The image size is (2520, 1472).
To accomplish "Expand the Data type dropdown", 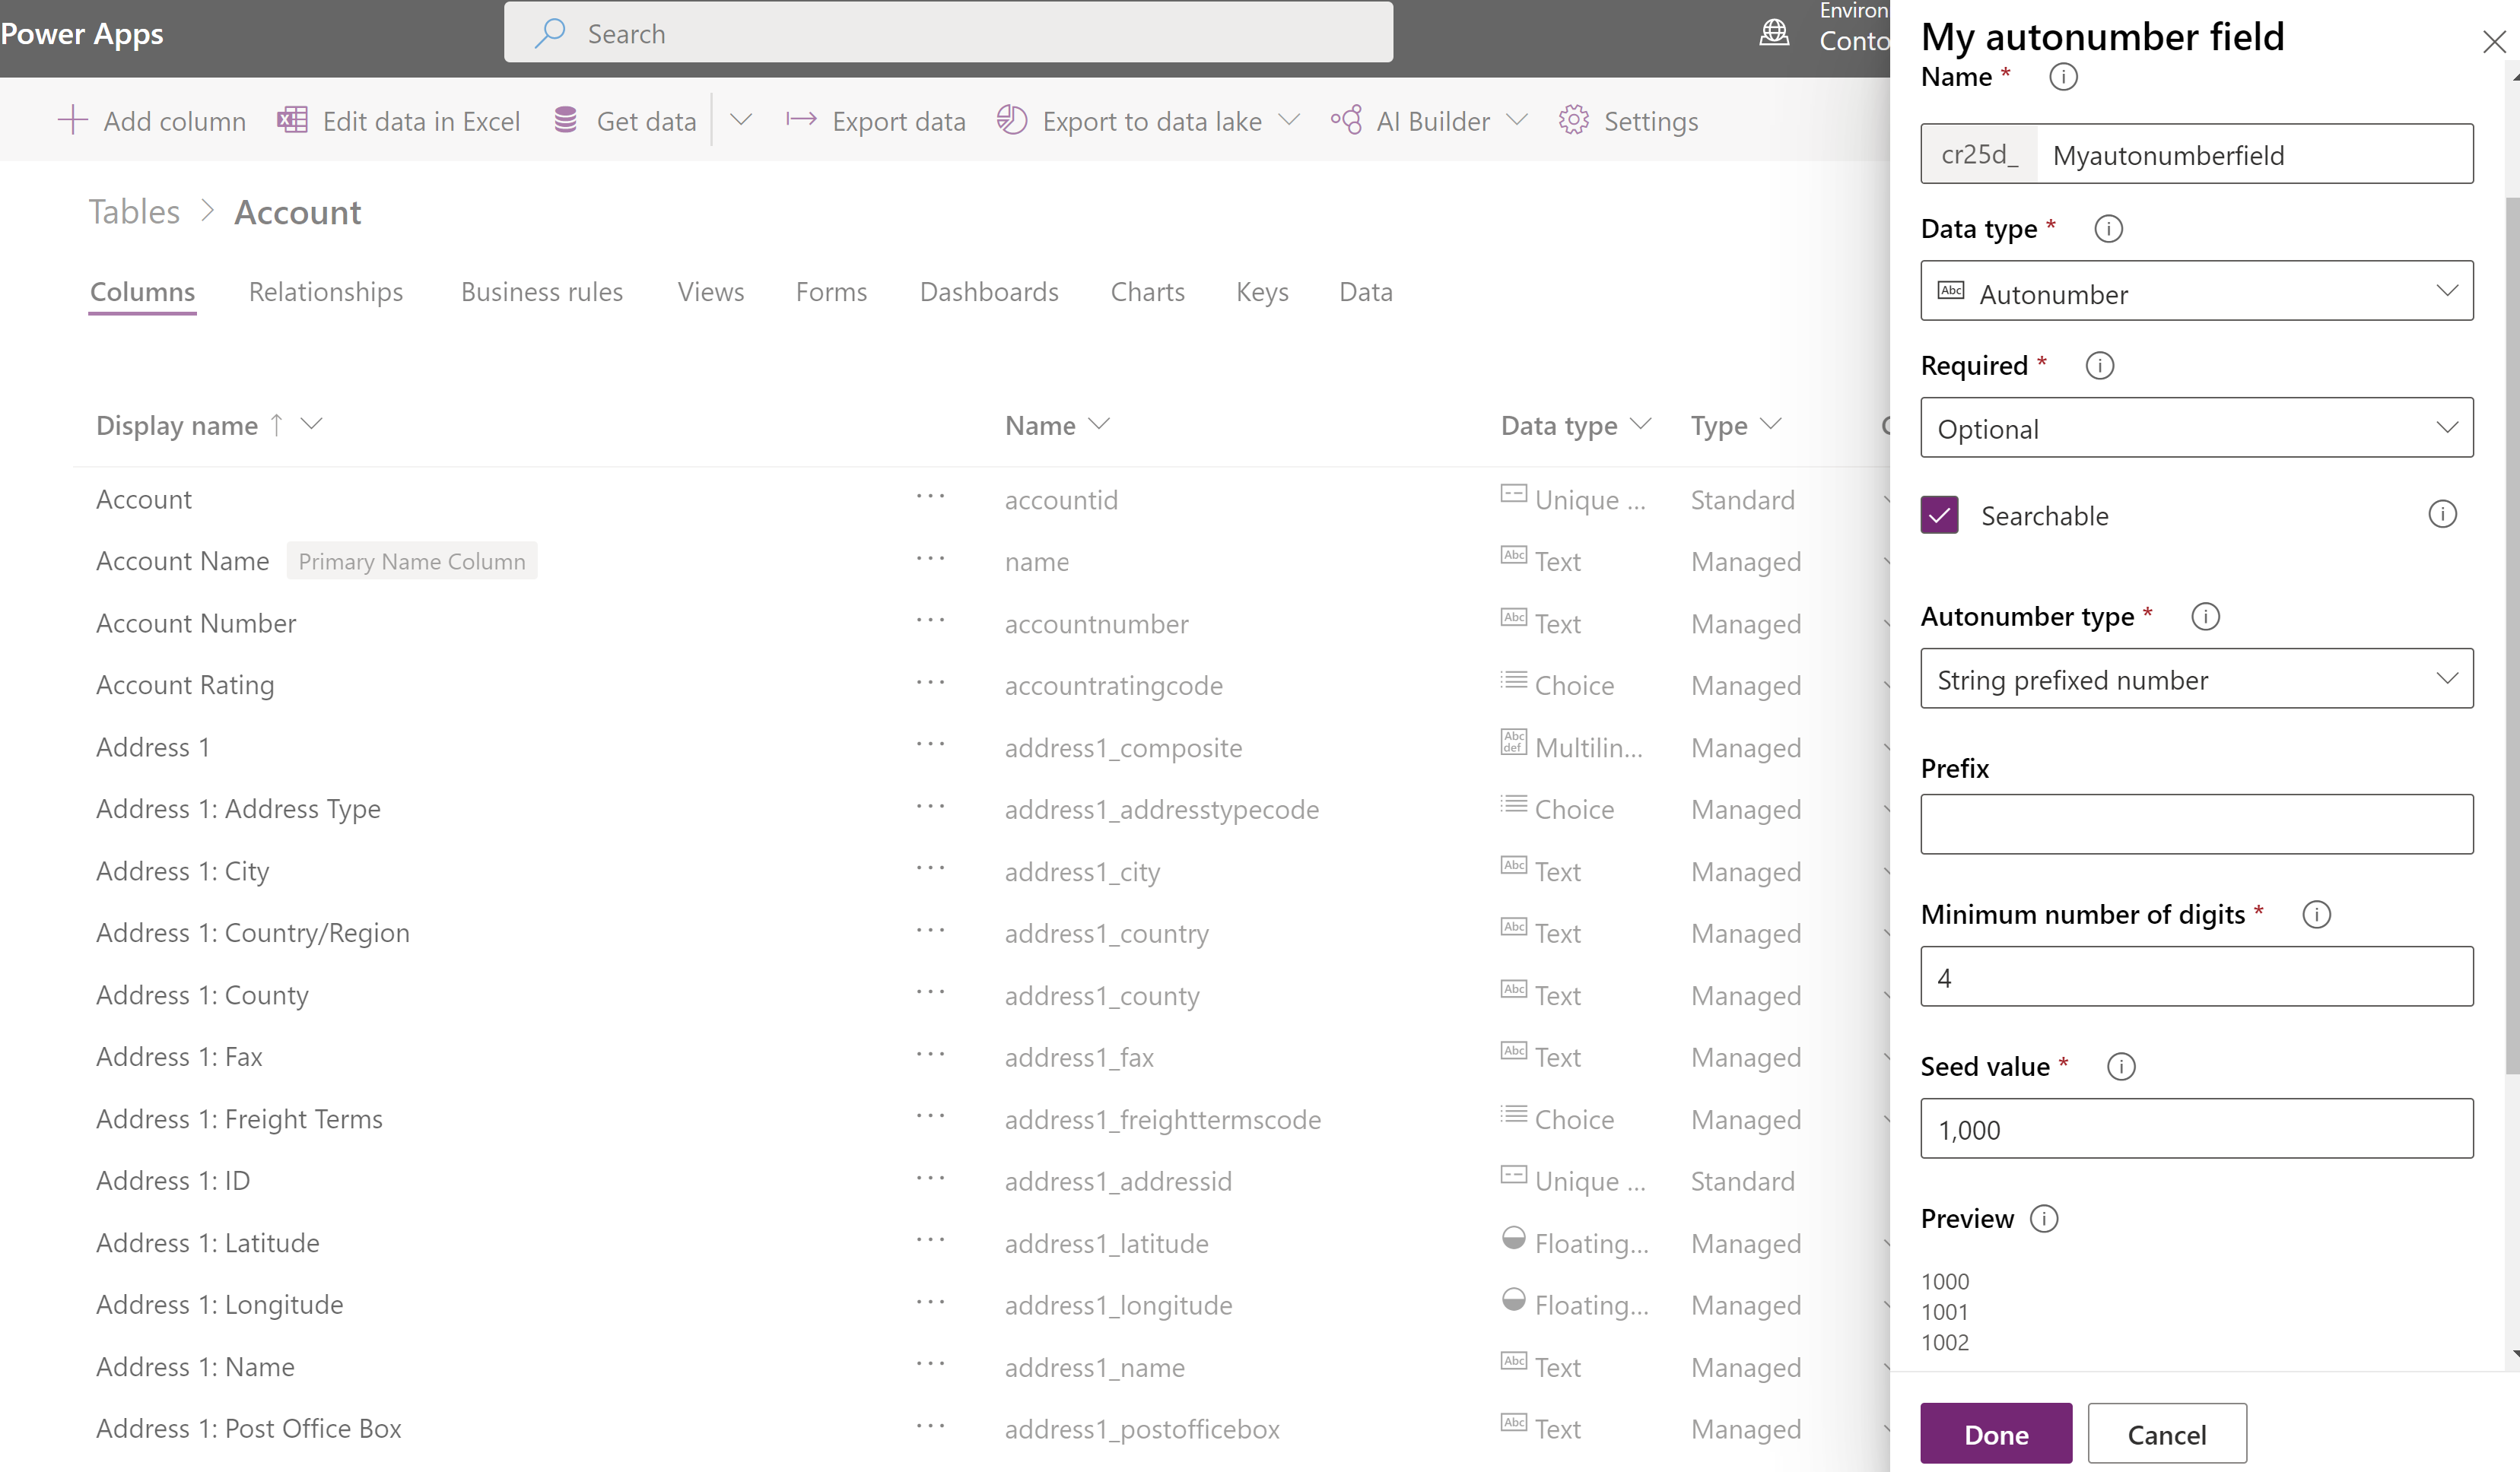I will [2197, 293].
